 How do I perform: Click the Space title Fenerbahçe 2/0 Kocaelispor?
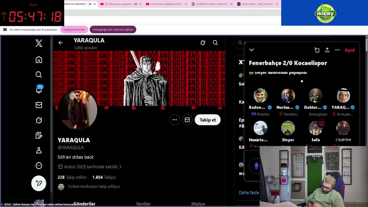click(288, 63)
